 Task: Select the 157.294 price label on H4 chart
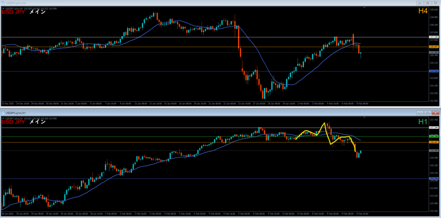tap(434, 37)
